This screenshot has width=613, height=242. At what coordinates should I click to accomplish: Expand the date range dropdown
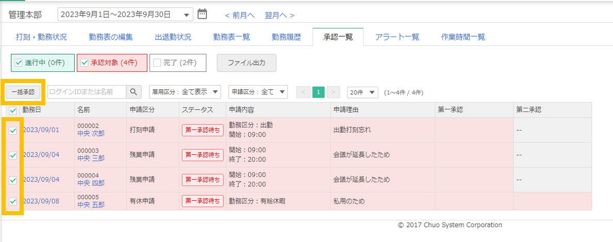[186, 14]
